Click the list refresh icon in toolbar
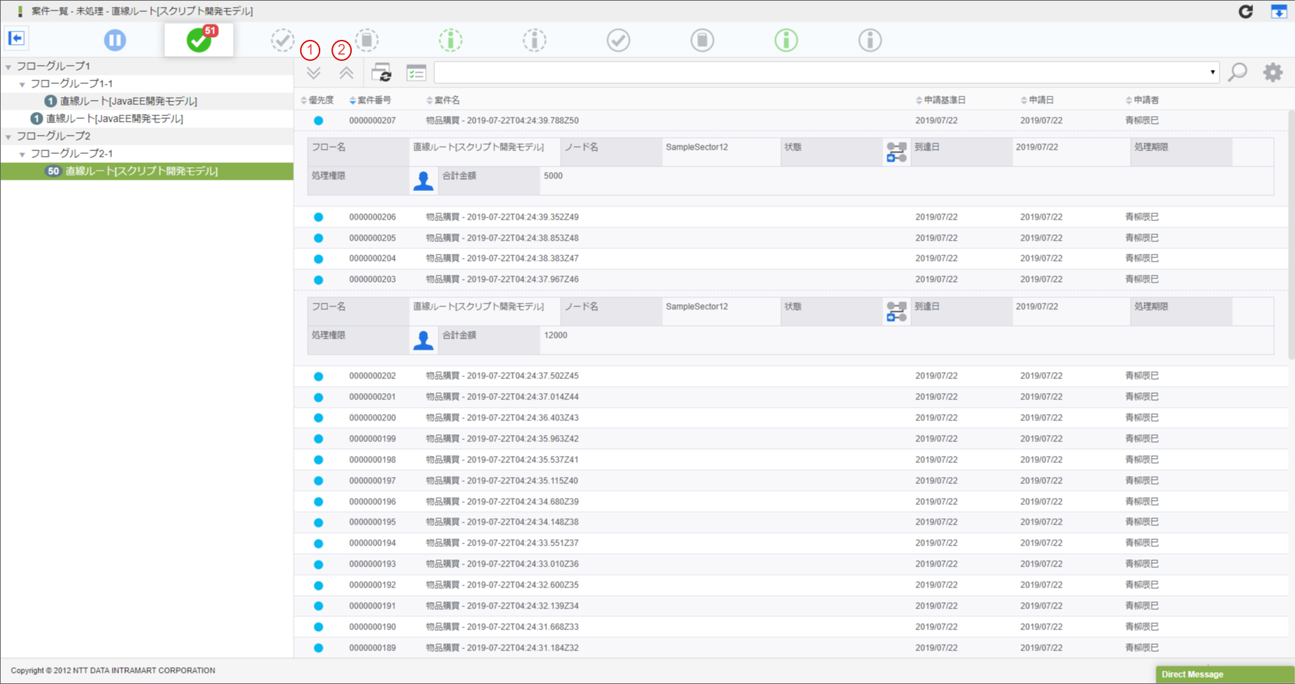Image resolution: width=1295 pixels, height=684 pixels. pyautogui.click(x=381, y=73)
